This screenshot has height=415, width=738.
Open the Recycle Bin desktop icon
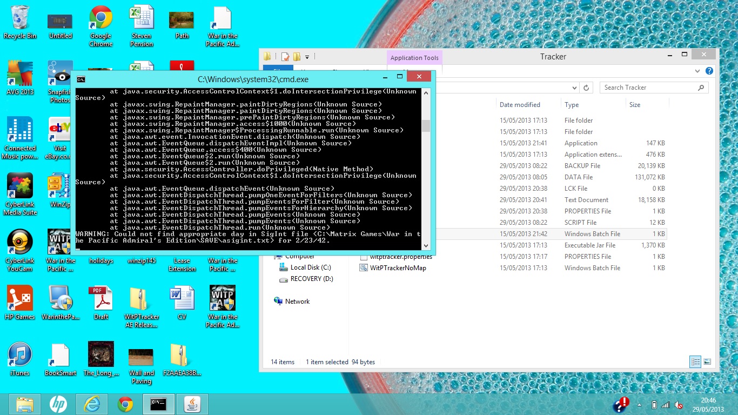click(20, 22)
